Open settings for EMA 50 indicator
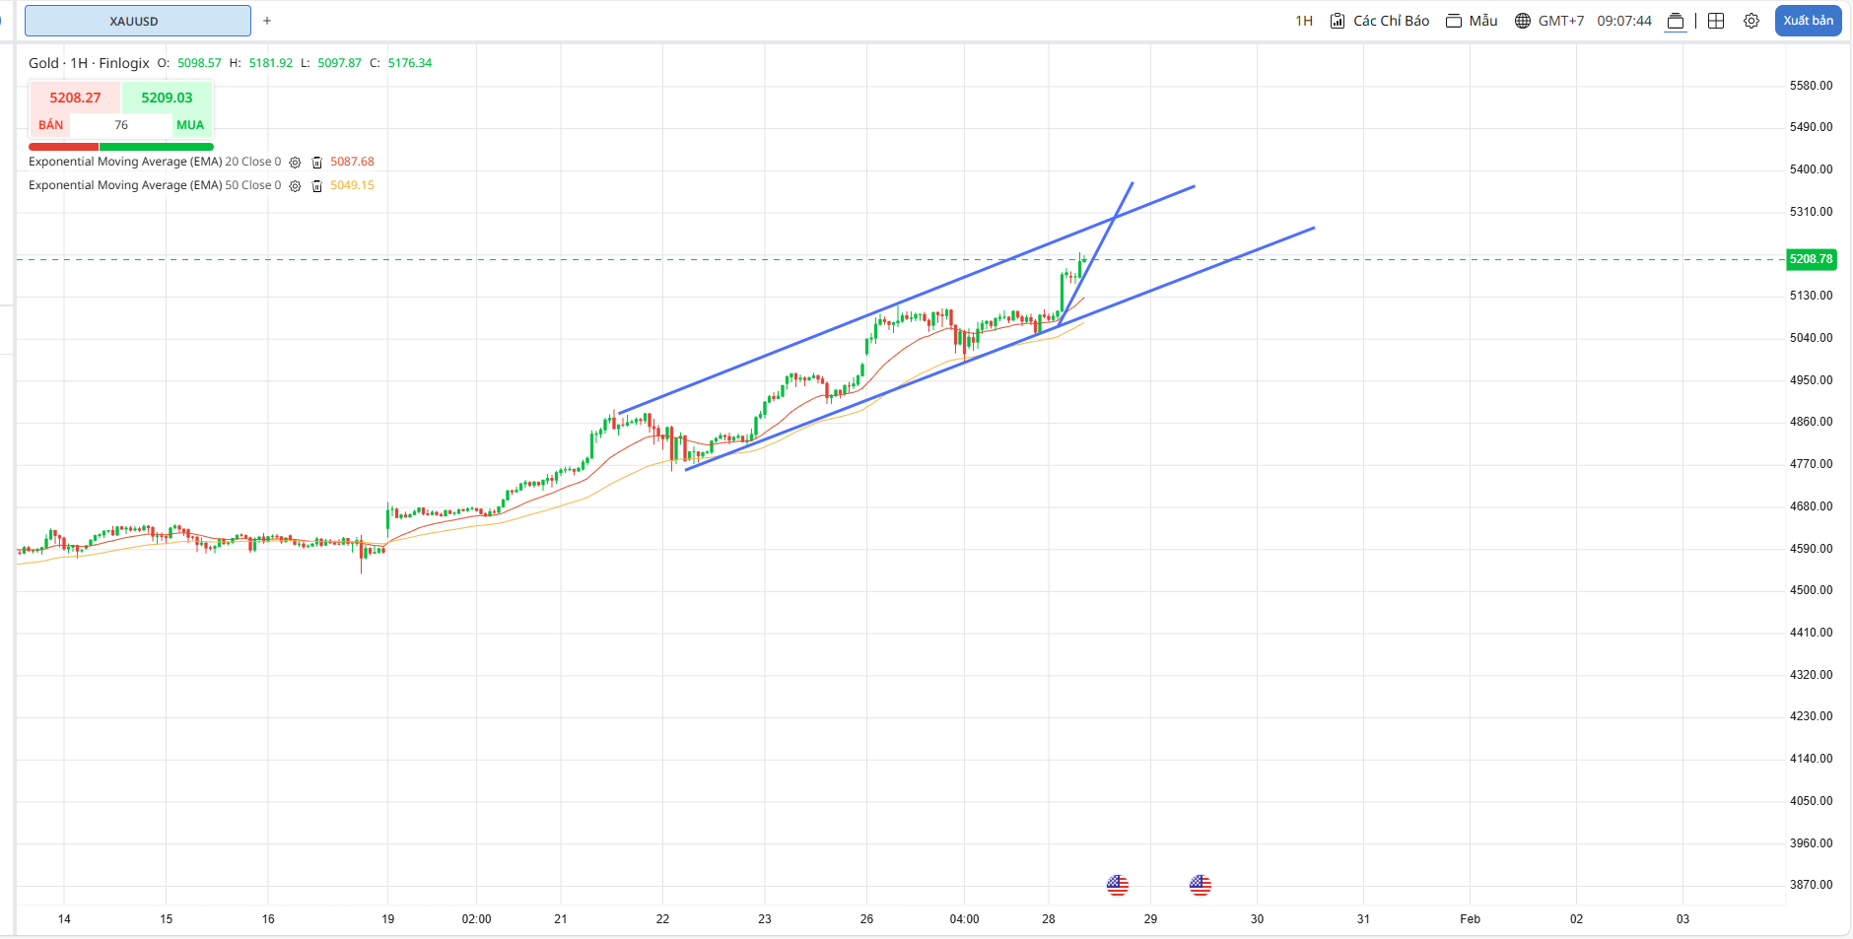Viewport: 1853px width, 939px height. [295, 186]
